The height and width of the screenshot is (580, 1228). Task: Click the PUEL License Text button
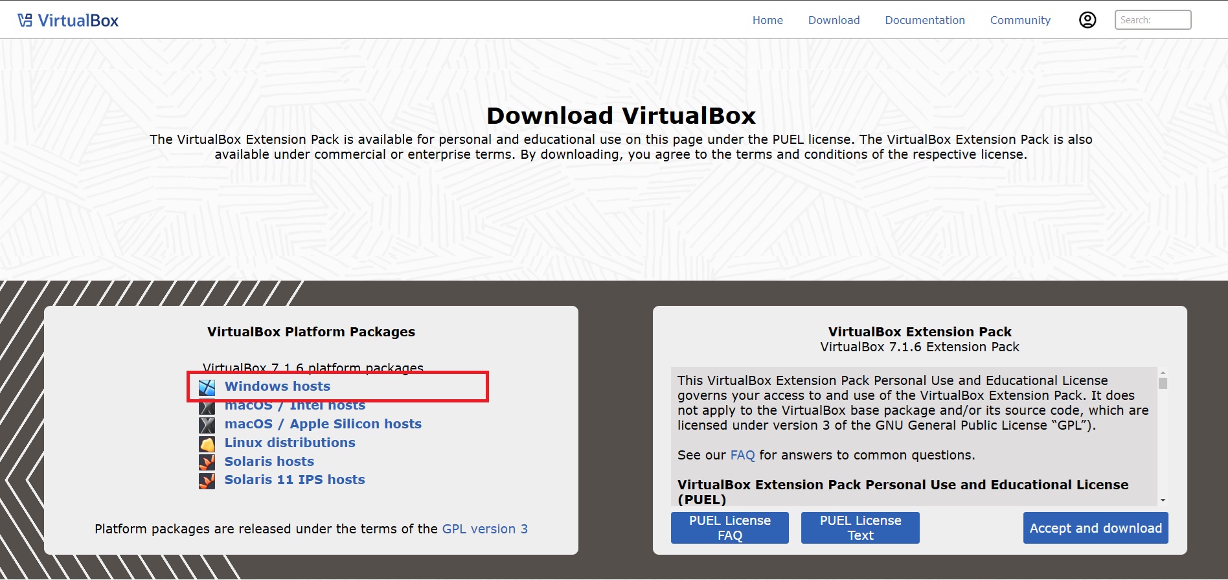(860, 528)
